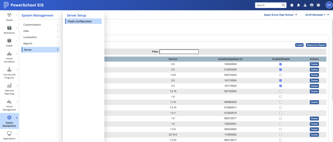Image resolution: width=333 pixels, height=142 pixels.
Task: Enable the plugin installed 03/07/2023
Action: click(280, 75)
